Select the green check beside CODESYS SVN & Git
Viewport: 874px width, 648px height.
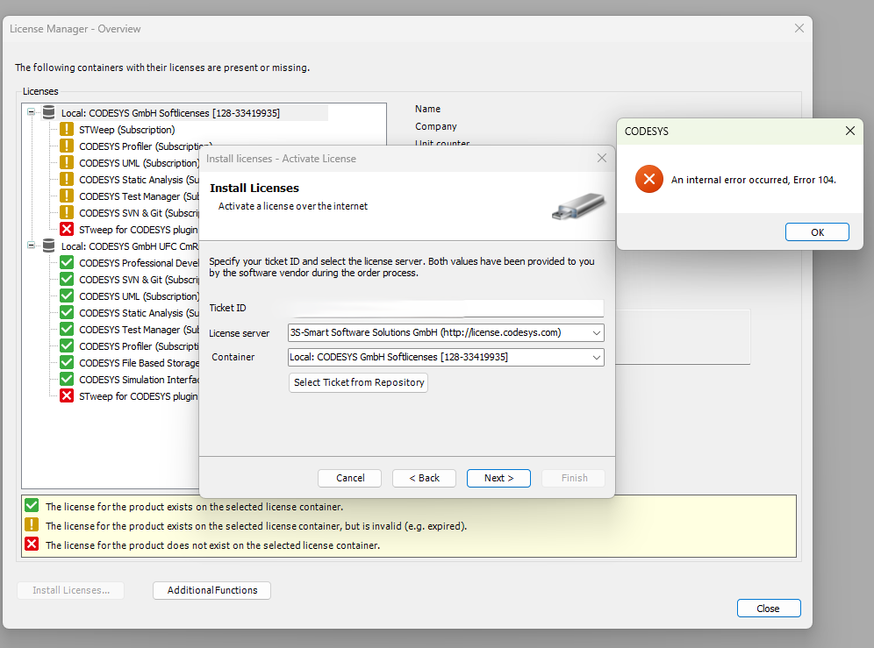pyautogui.click(x=67, y=279)
